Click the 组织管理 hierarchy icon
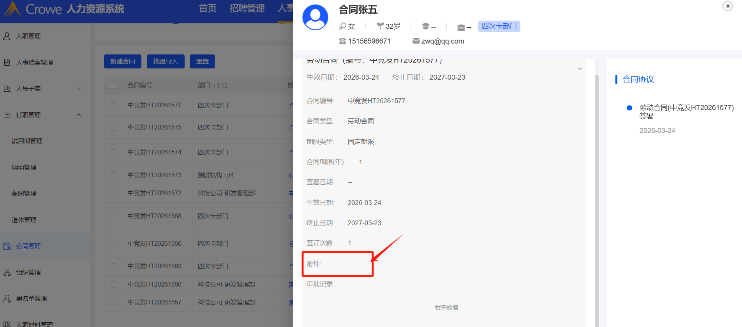 (7, 272)
